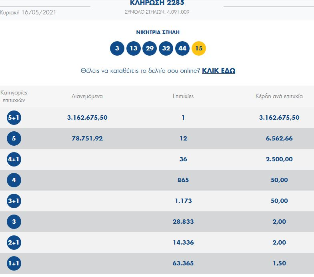
Task: Click the Επιτυχίες column header
Action: [183, 96]
